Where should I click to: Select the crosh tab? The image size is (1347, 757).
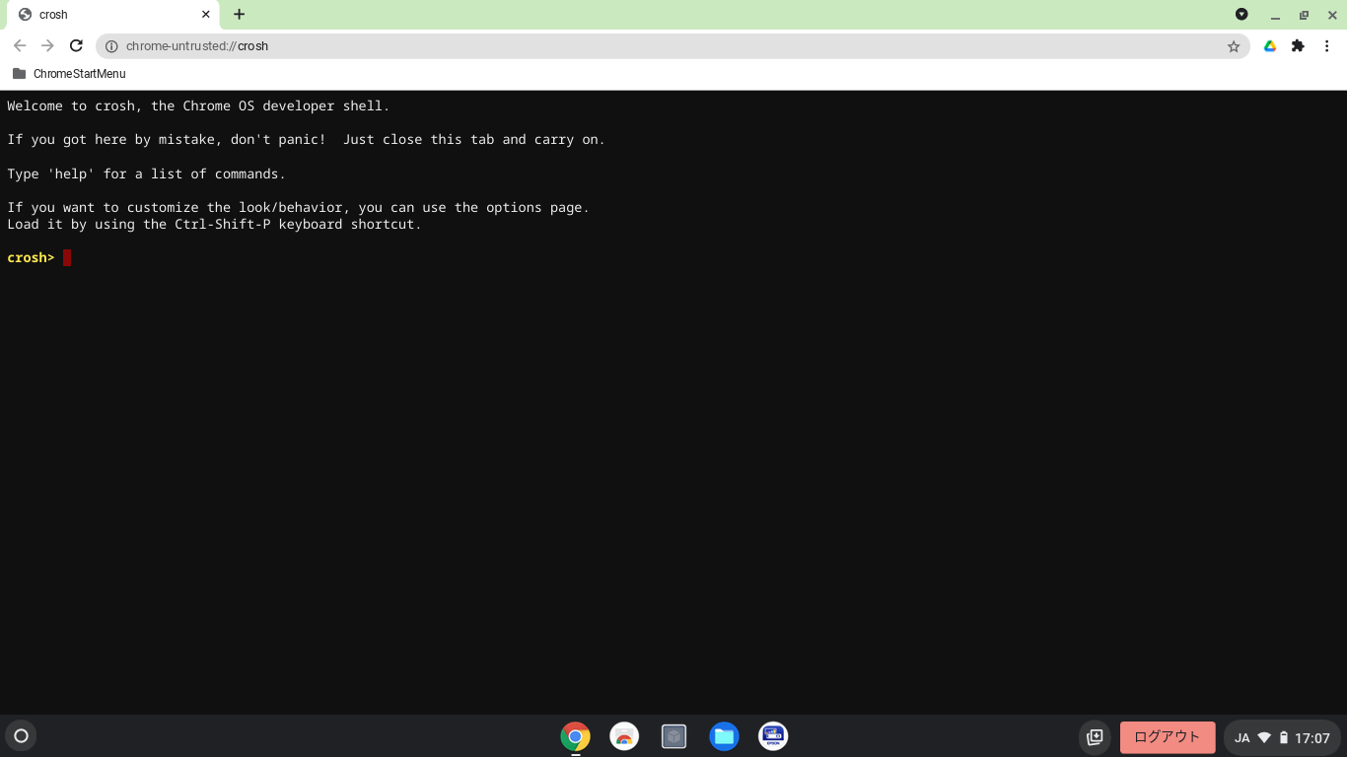point(108,15)
